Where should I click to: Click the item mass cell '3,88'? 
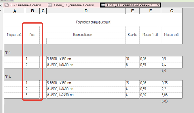(x=172, y=95)
